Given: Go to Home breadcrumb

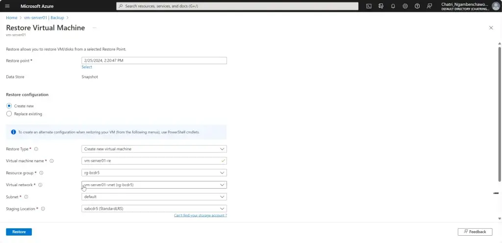Looking at the screenshot, I should pos(12,18).
